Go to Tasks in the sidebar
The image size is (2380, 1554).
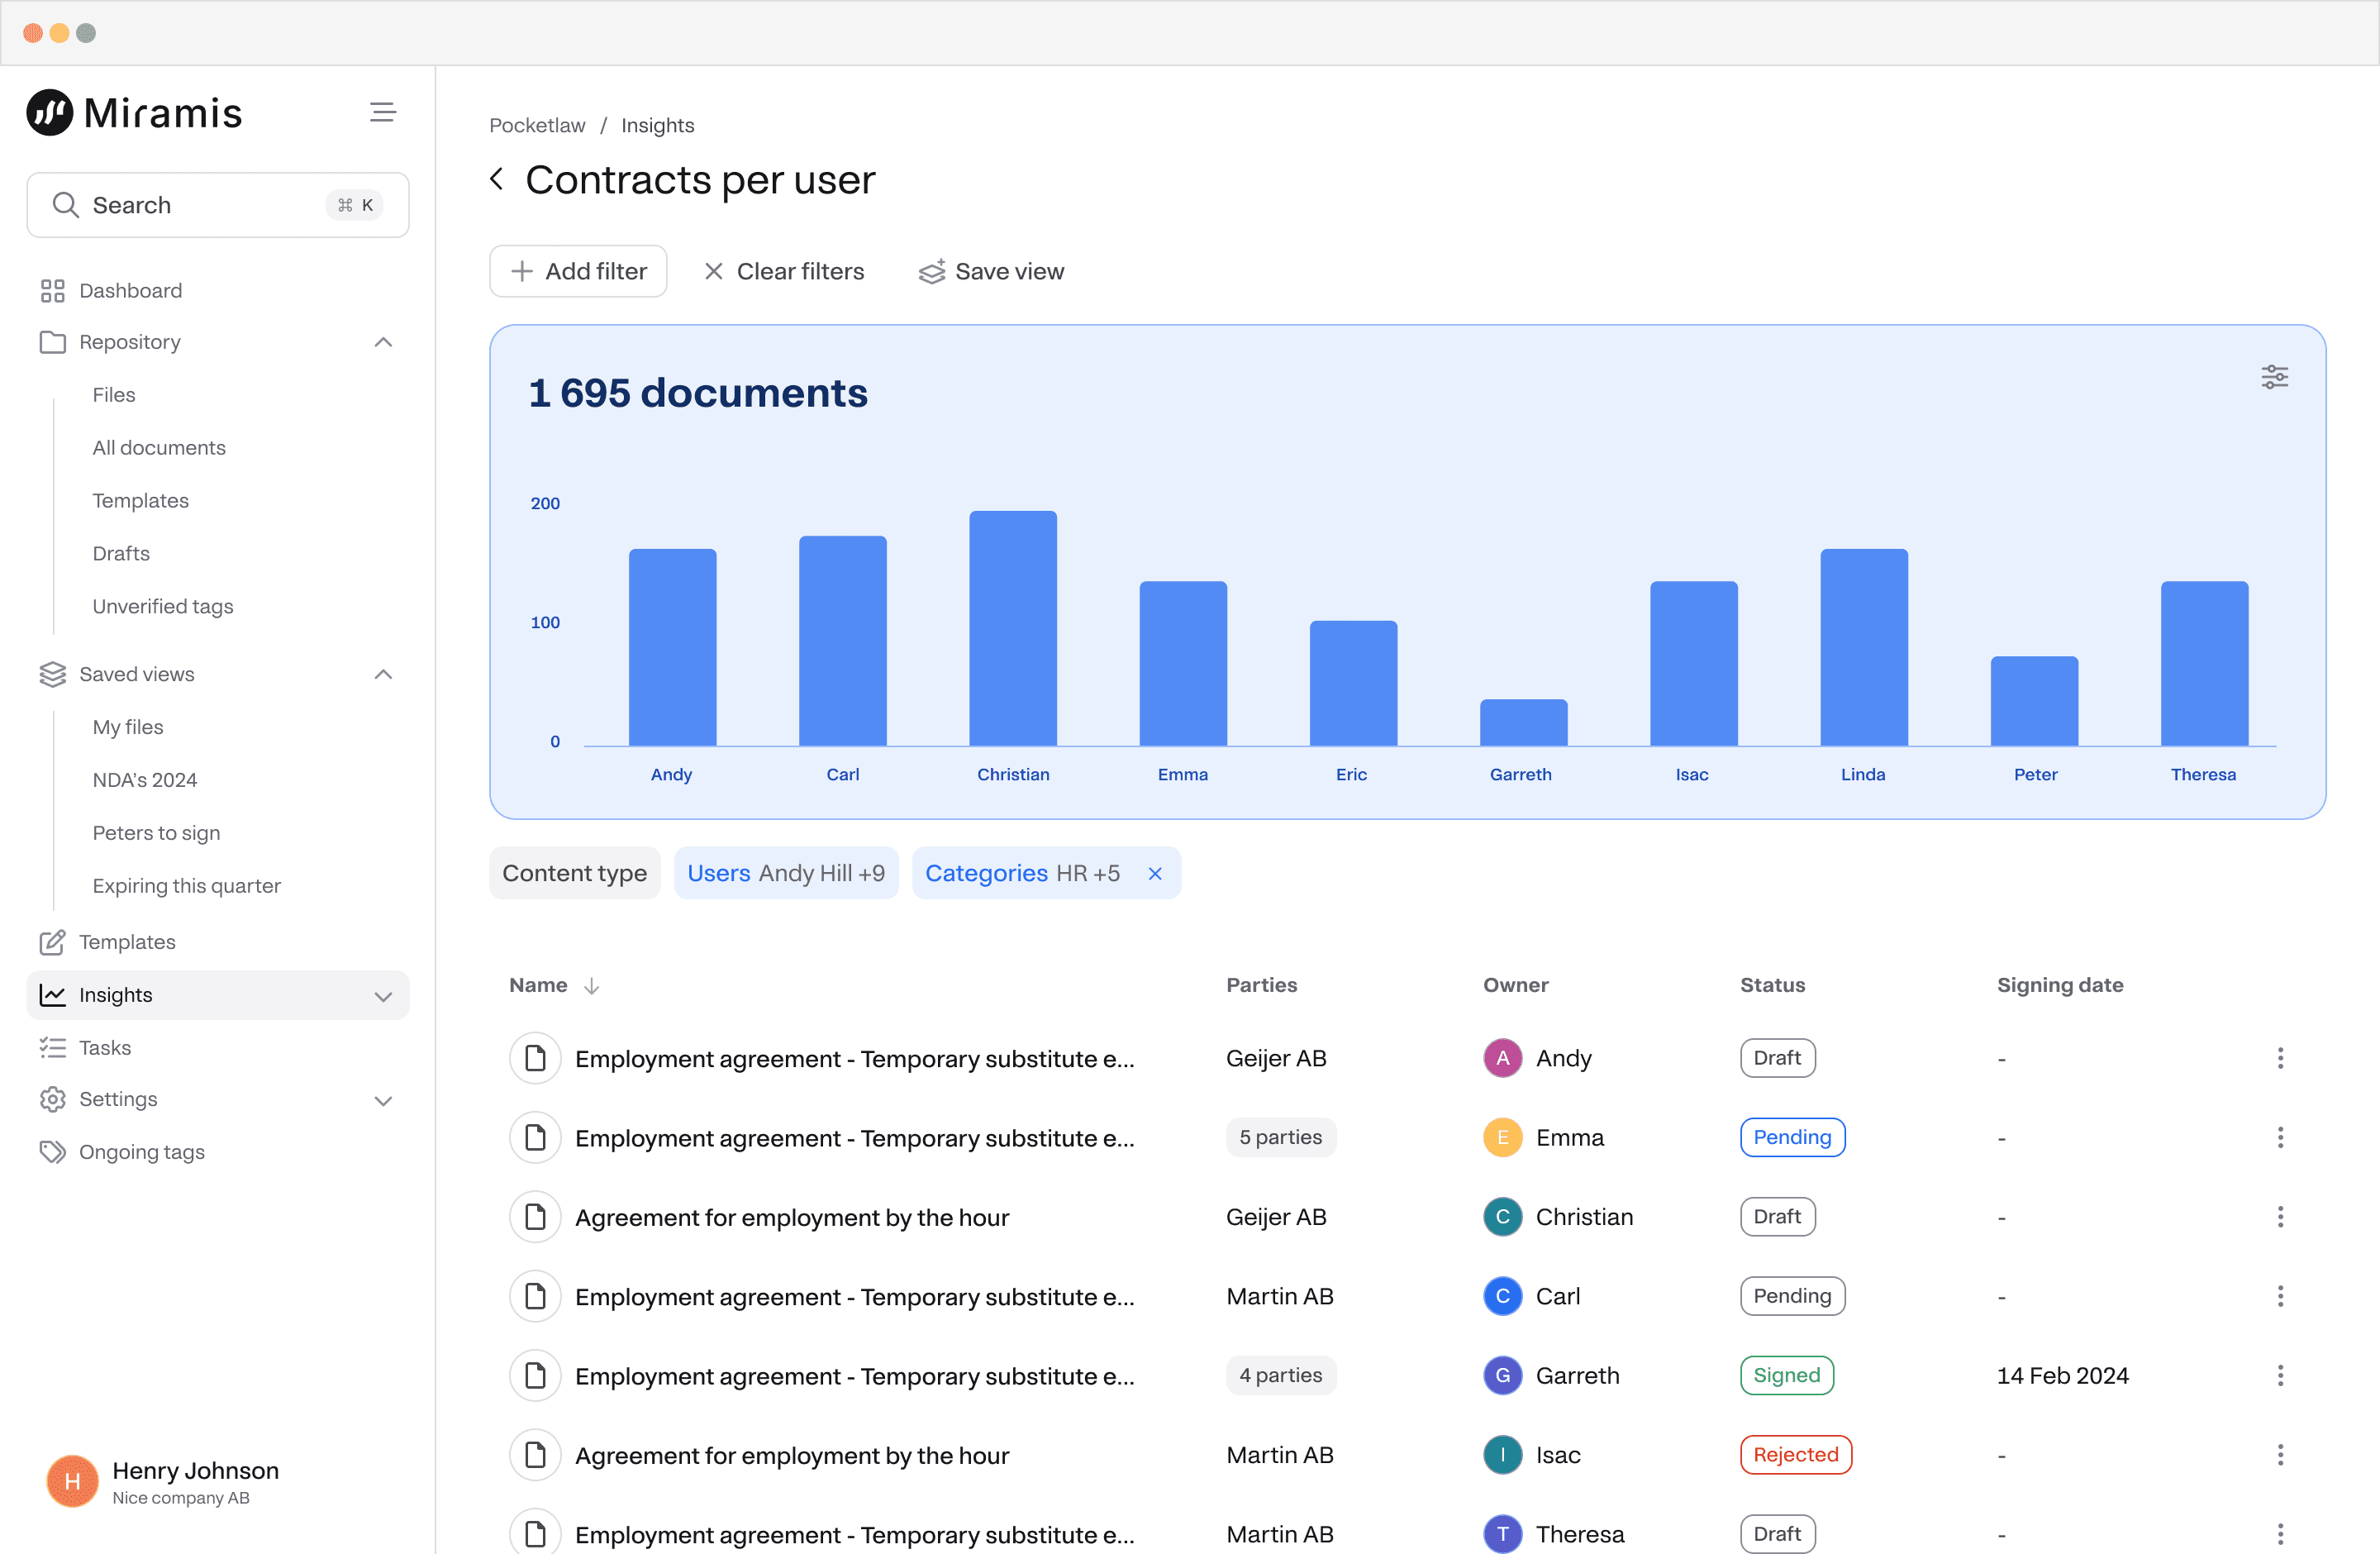[x=105, y=1047]
